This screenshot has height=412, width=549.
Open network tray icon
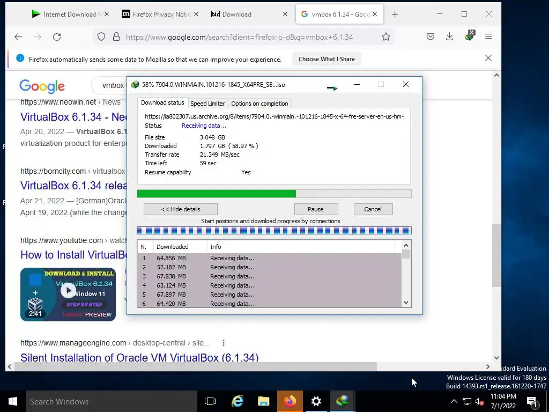pos(467,401)
